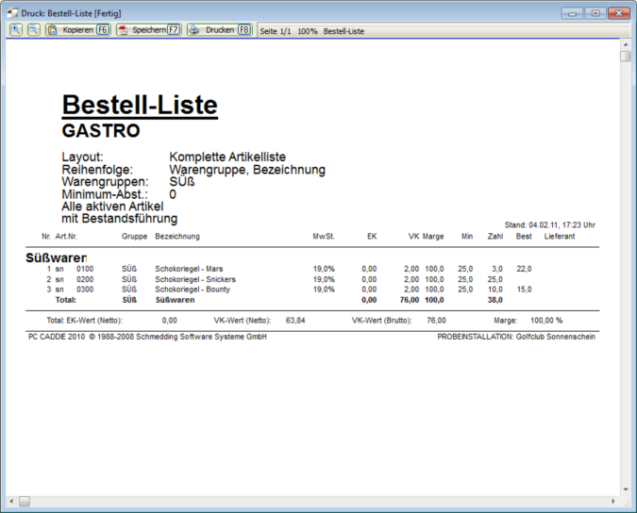Click the zoom in magnifier icon
The width and height of the screenshot is (637, 513).
pyautogui.click(x=17, y=30)
